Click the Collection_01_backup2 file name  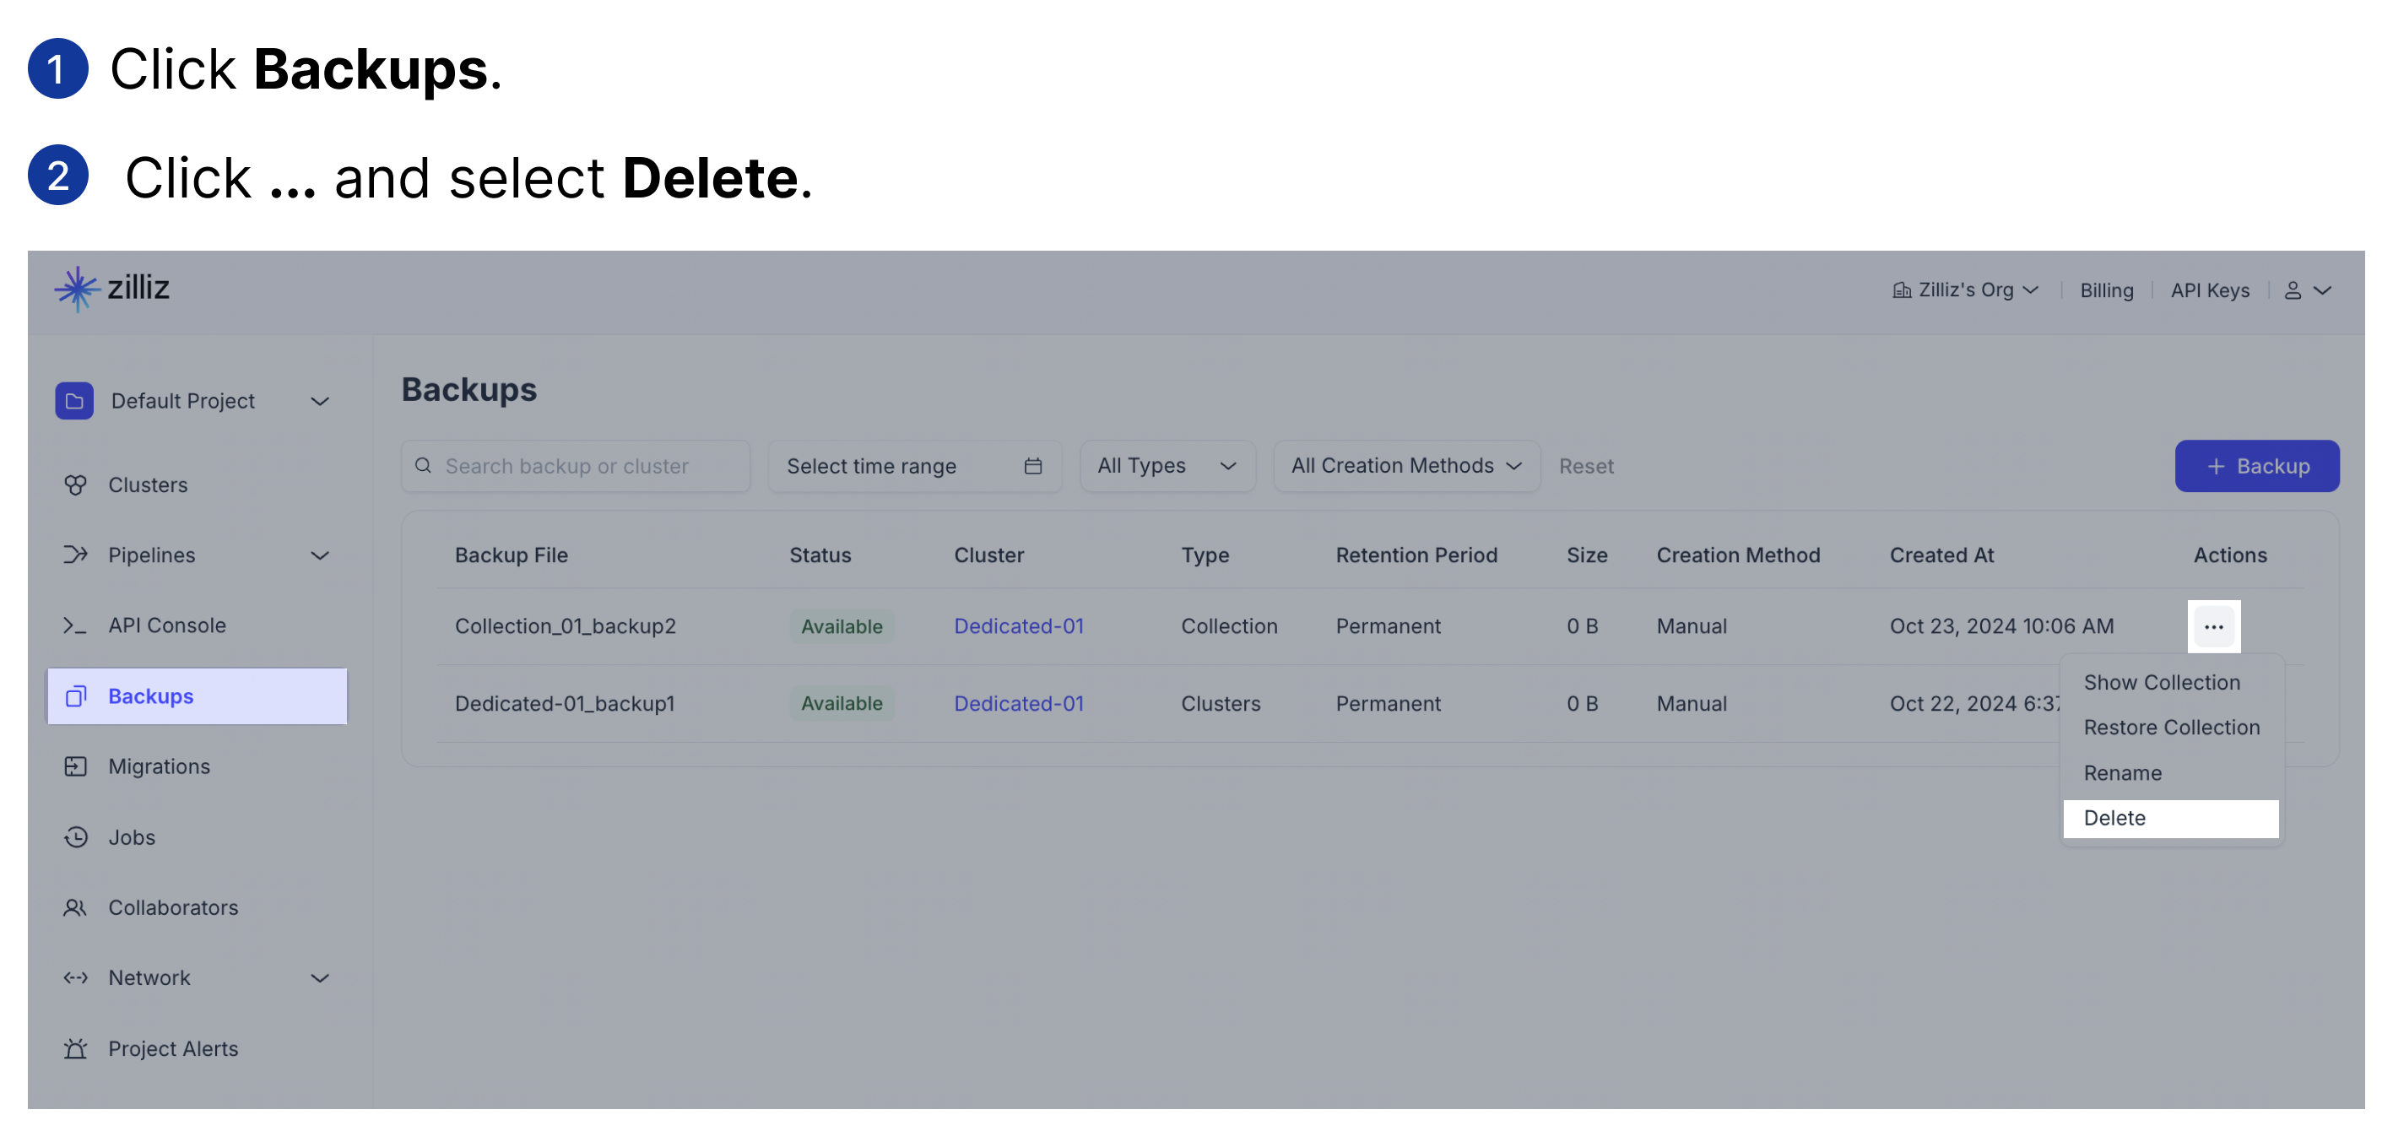(x=566, y=627)
